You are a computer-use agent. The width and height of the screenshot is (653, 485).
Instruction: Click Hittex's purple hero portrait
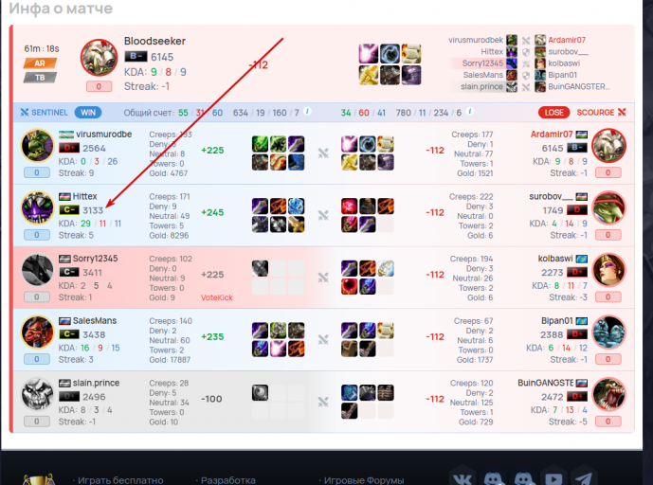click(x=38, y=207)
